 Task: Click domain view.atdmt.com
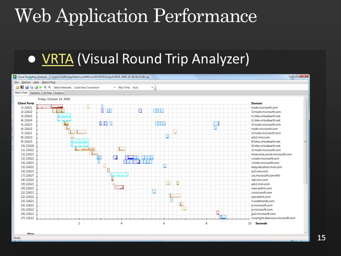pyautogui.click(x=261, y=188)
